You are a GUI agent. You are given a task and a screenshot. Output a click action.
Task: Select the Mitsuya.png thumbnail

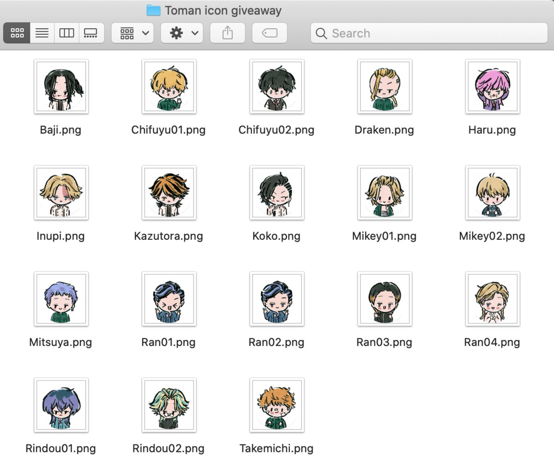[61, 299]
